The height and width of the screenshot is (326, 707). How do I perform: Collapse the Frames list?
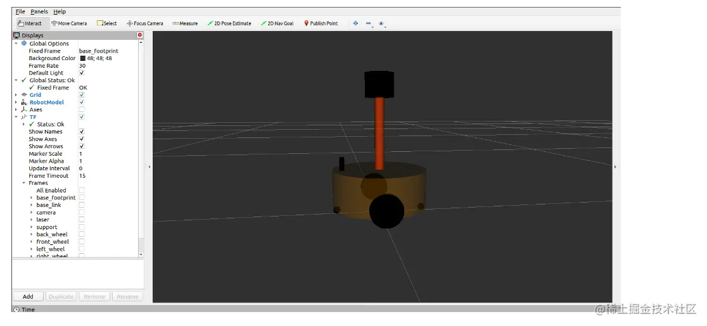pos(24,183)
